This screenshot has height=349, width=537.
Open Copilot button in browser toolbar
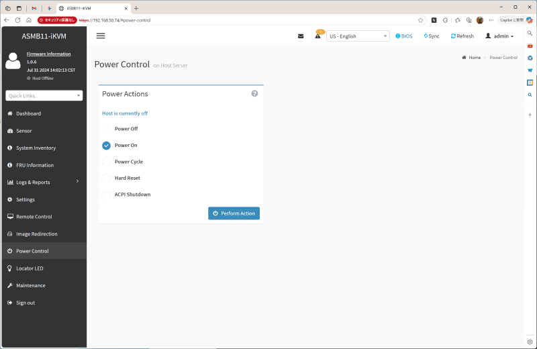516,20
